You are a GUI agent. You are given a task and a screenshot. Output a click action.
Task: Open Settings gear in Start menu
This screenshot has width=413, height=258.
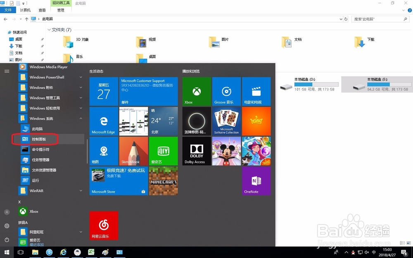point(7,226)
